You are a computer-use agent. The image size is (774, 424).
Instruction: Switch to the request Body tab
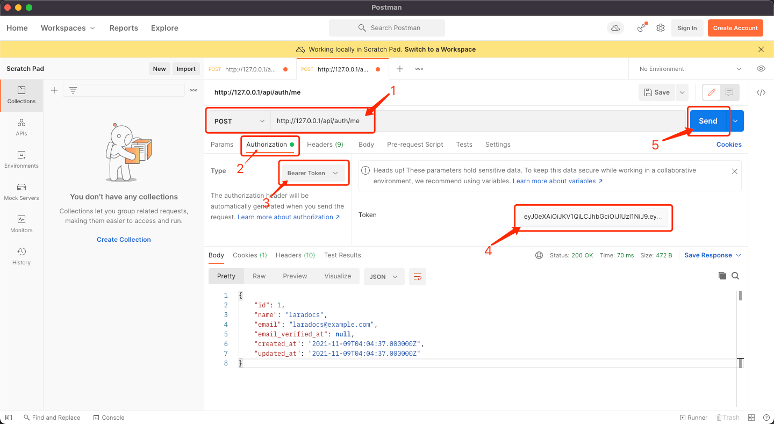tap(366, 145)
